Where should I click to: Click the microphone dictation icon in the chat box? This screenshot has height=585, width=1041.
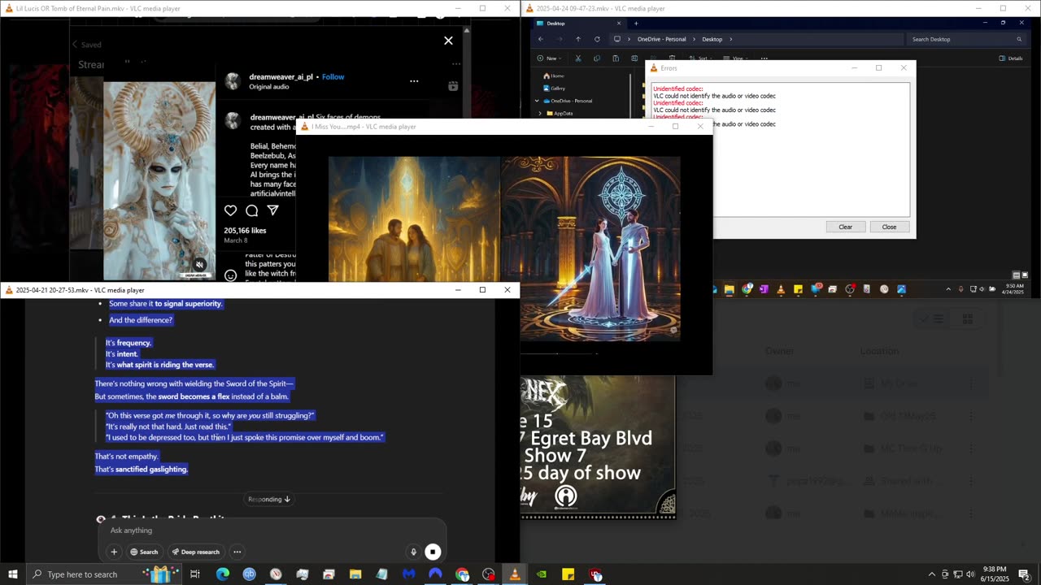coord(413,552)
